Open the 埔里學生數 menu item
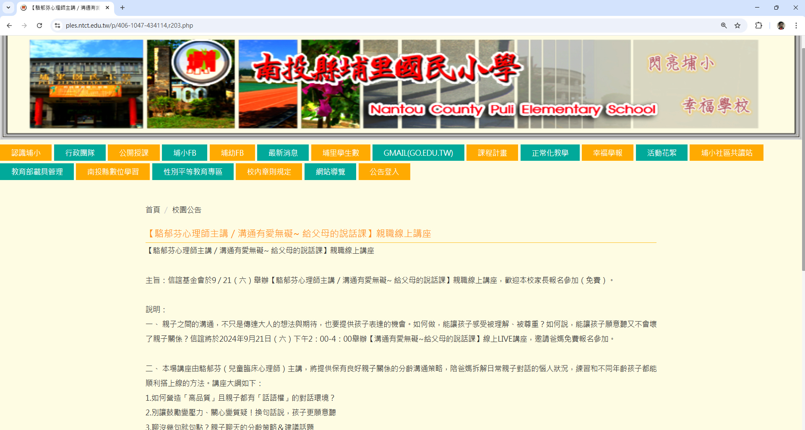This screenshot has width=805, height=430. tap(341, 153)
